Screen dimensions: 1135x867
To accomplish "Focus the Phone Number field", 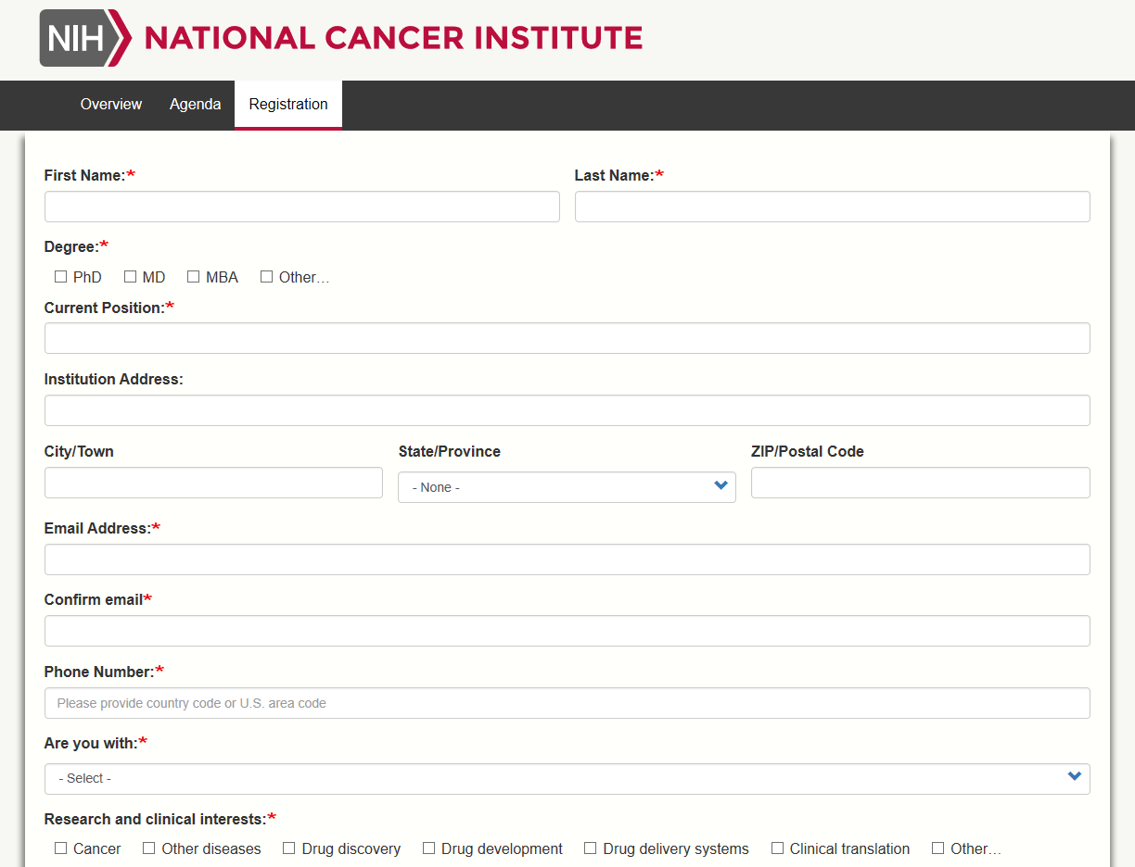I will tap(567, 703).
